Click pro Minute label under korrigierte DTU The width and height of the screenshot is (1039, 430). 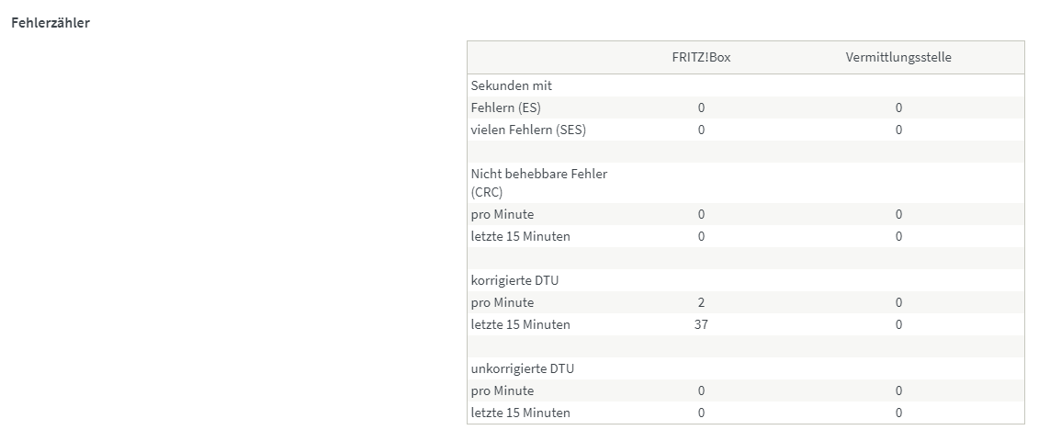503,303
